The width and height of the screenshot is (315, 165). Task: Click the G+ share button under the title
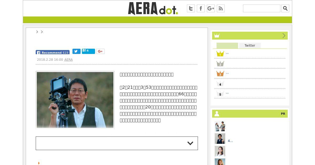pyautogui.click(x=101, y=51)
